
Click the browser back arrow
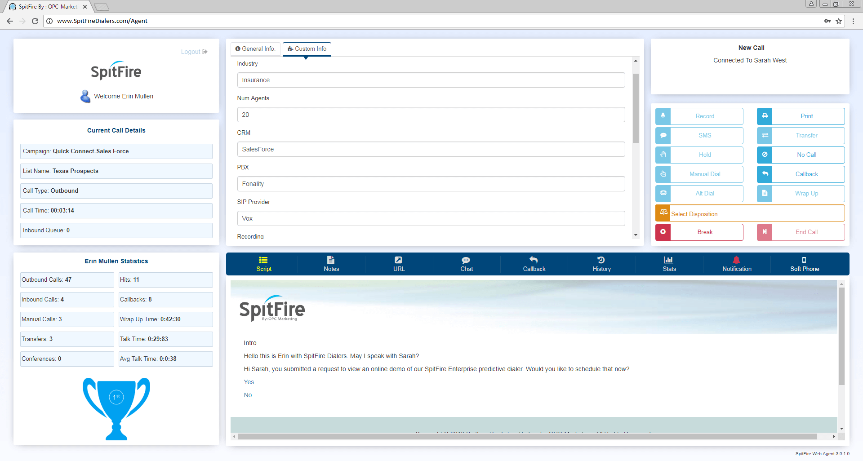pyautogui.click(x=10, y=21)
